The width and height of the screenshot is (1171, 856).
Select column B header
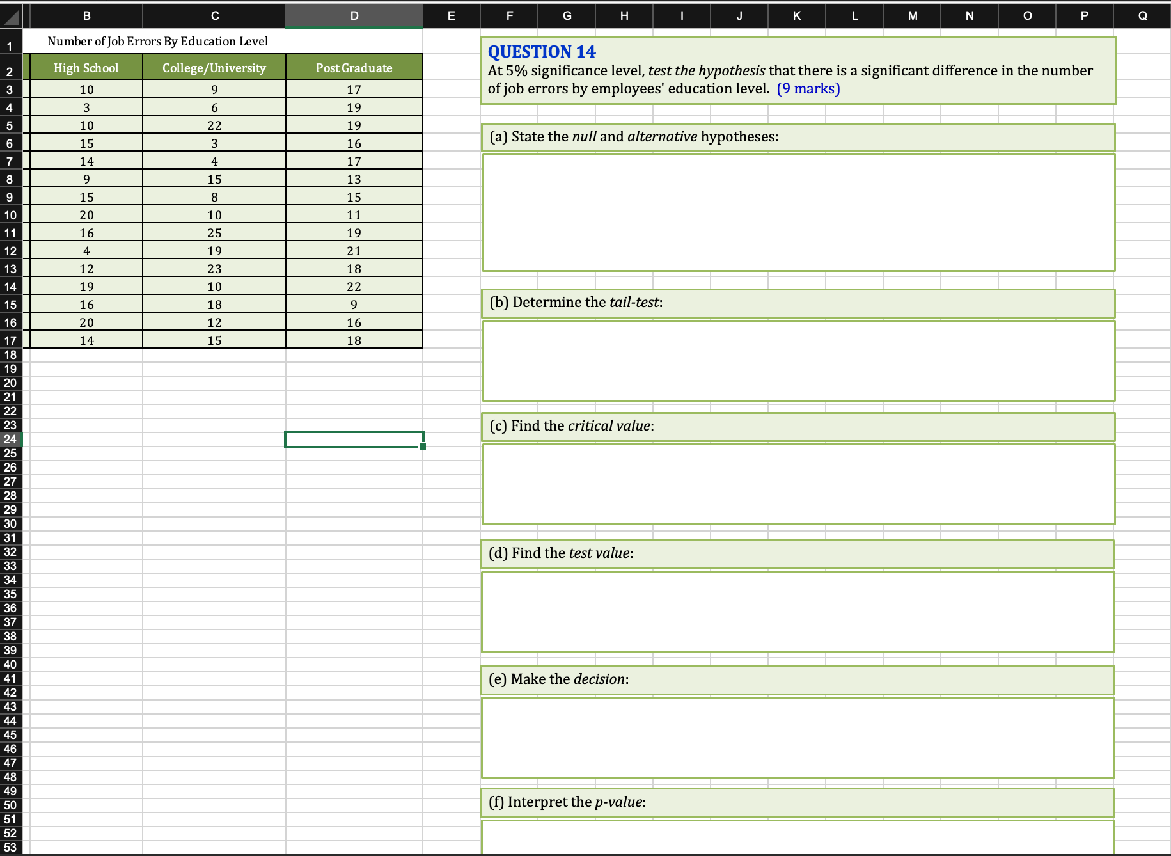tap(86, 15)
